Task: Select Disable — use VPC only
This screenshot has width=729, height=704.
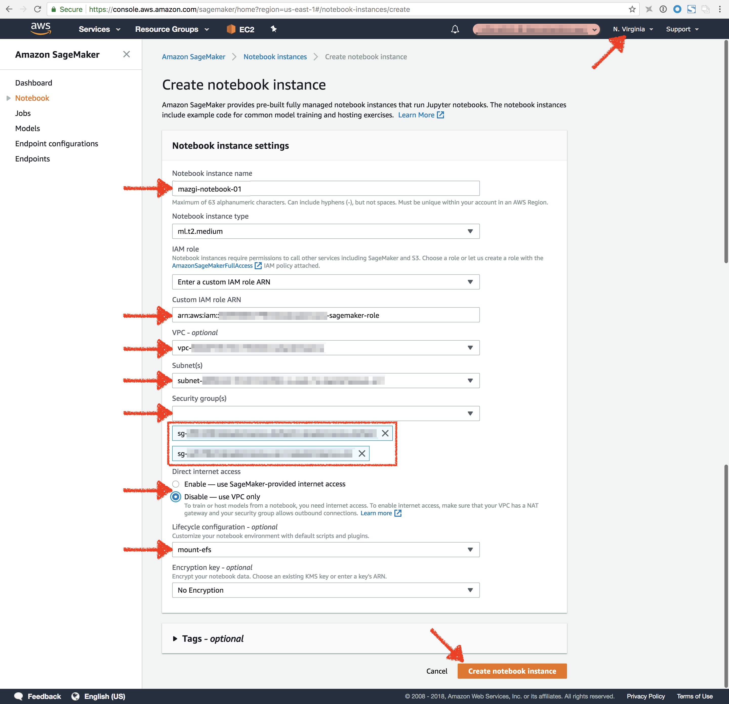Action: click(176, 497)
